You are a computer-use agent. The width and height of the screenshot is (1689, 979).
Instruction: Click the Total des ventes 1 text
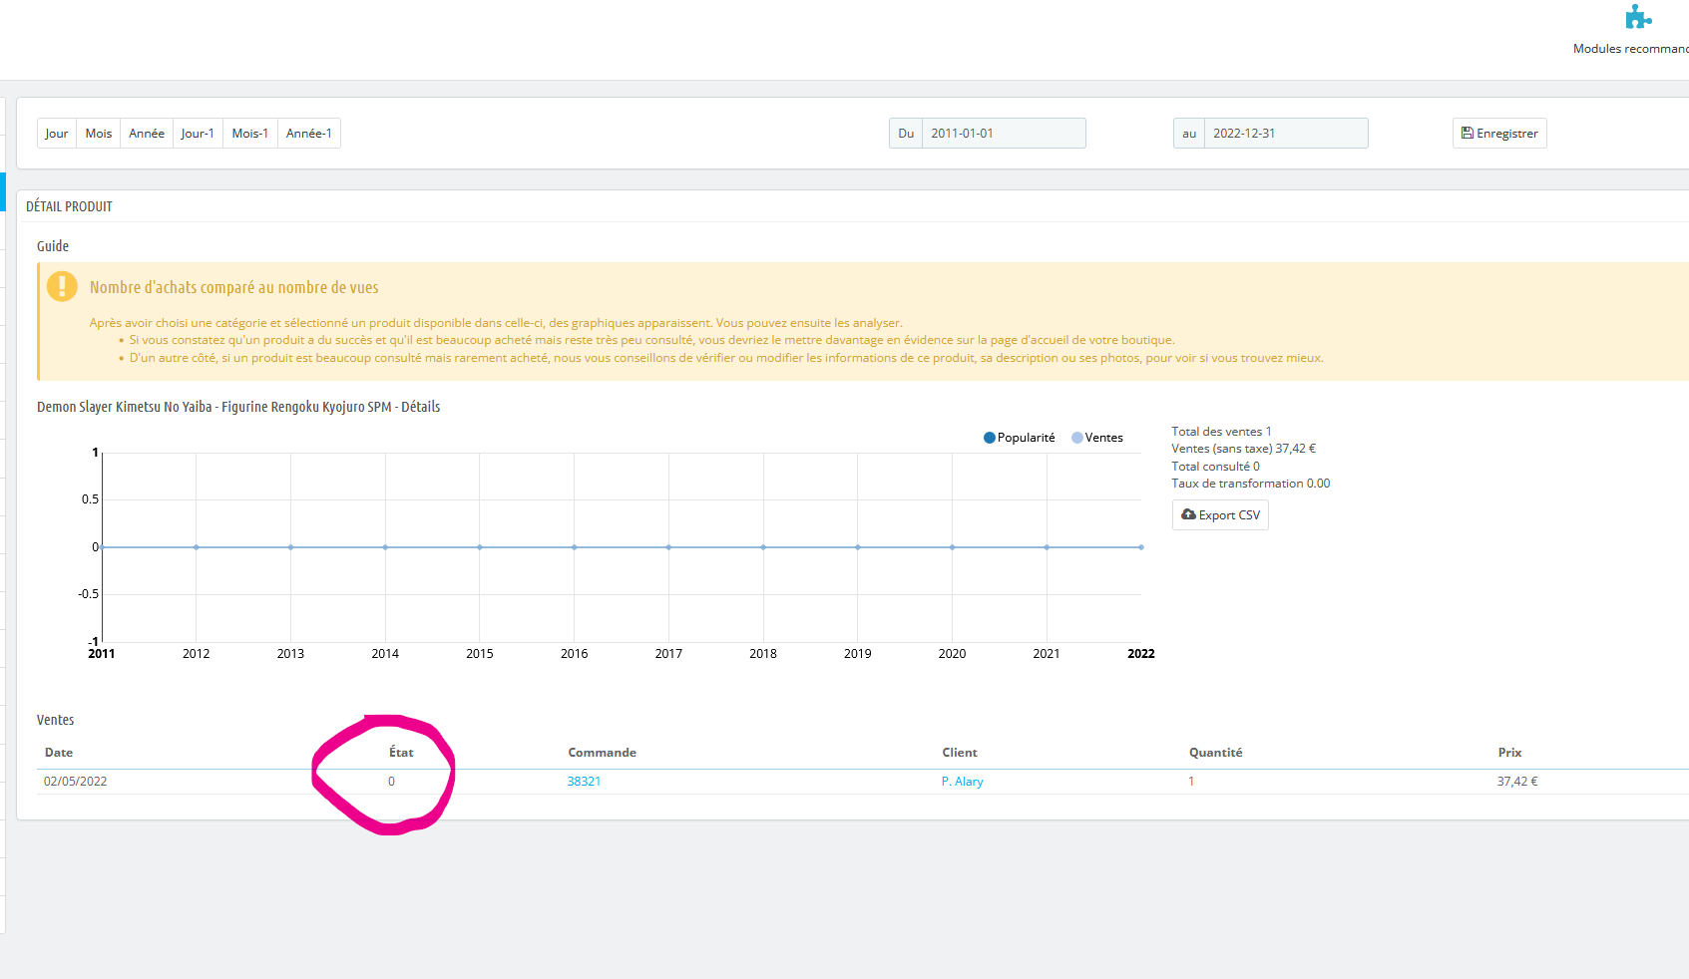click(1221, 432)
